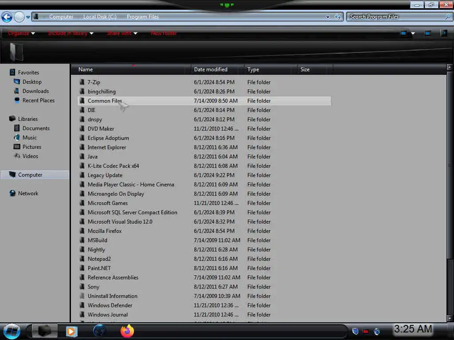Click the bingchilling folder icon

82,91
